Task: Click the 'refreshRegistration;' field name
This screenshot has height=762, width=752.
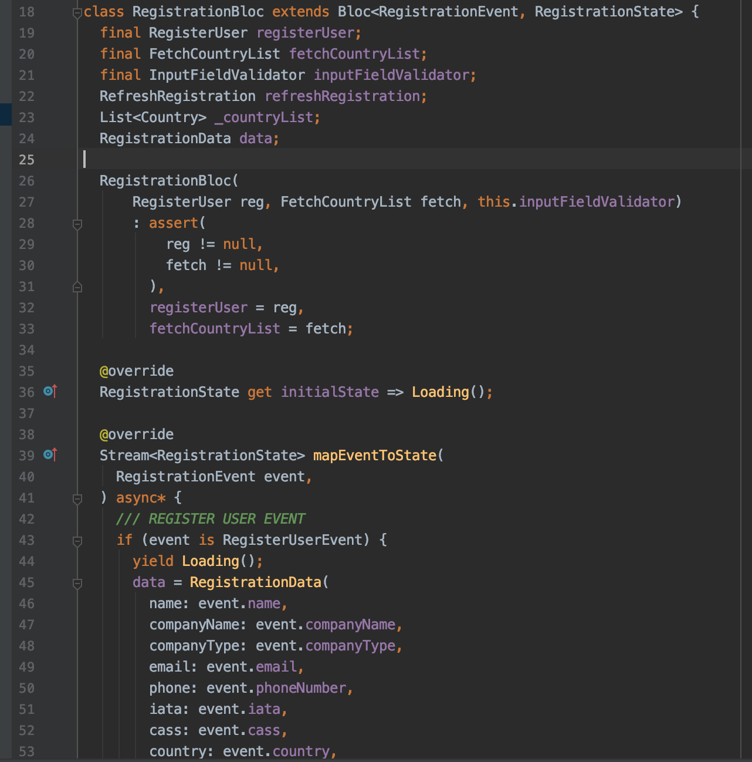Action: [346, 96]
